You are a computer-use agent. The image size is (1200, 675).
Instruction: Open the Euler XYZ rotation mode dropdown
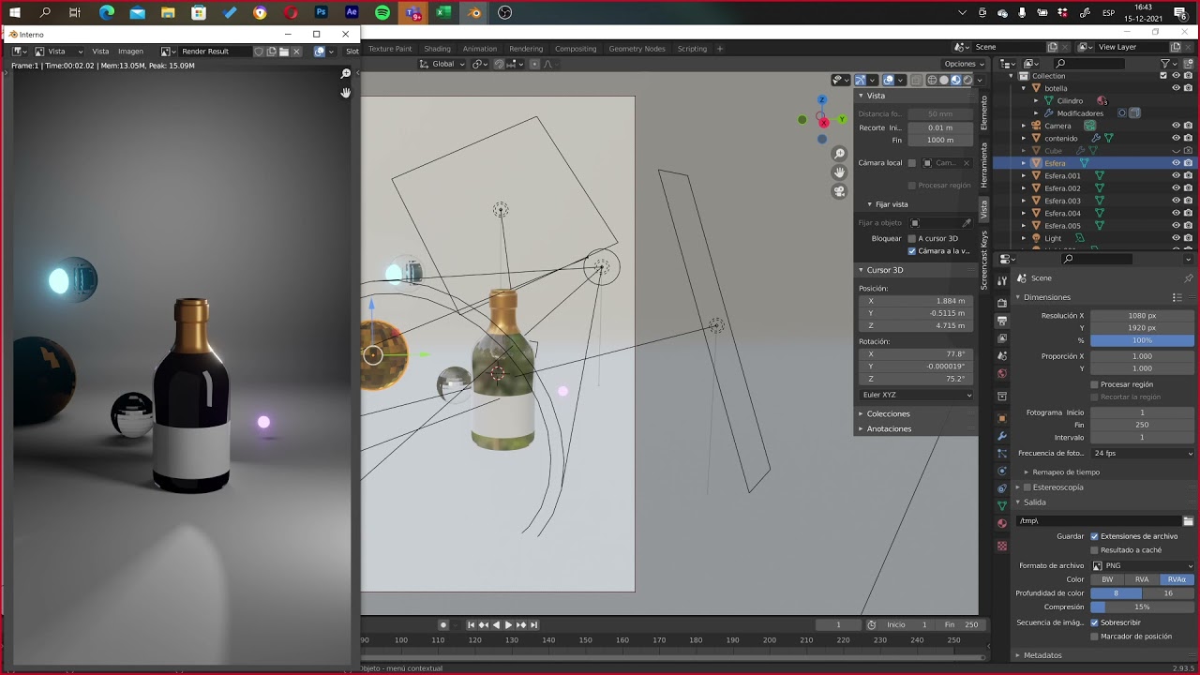916,395
